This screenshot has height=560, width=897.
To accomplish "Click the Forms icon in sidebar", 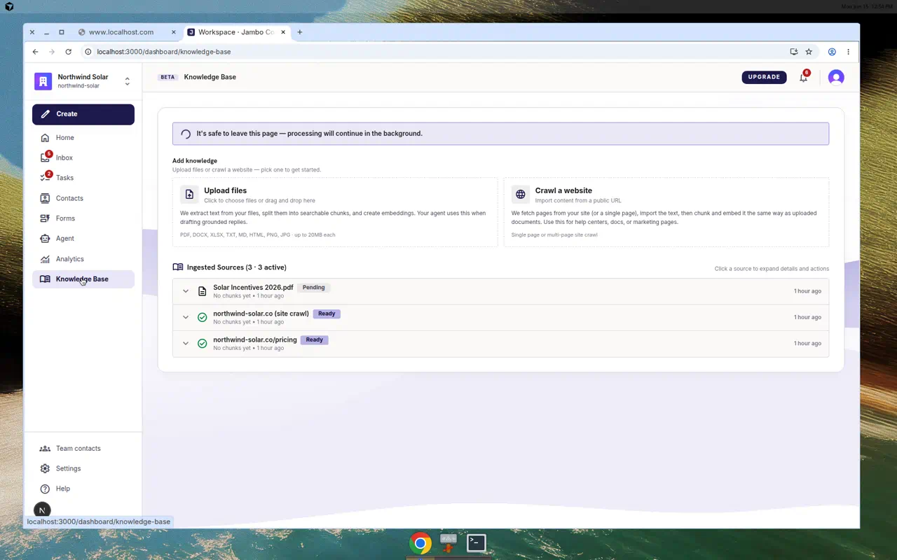I will [45, 218].
